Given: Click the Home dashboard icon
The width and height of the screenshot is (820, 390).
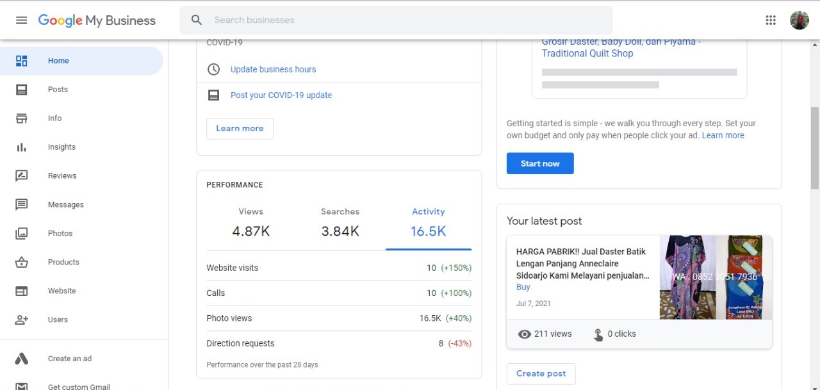Looking at the screenshot, I should (22, 61).
